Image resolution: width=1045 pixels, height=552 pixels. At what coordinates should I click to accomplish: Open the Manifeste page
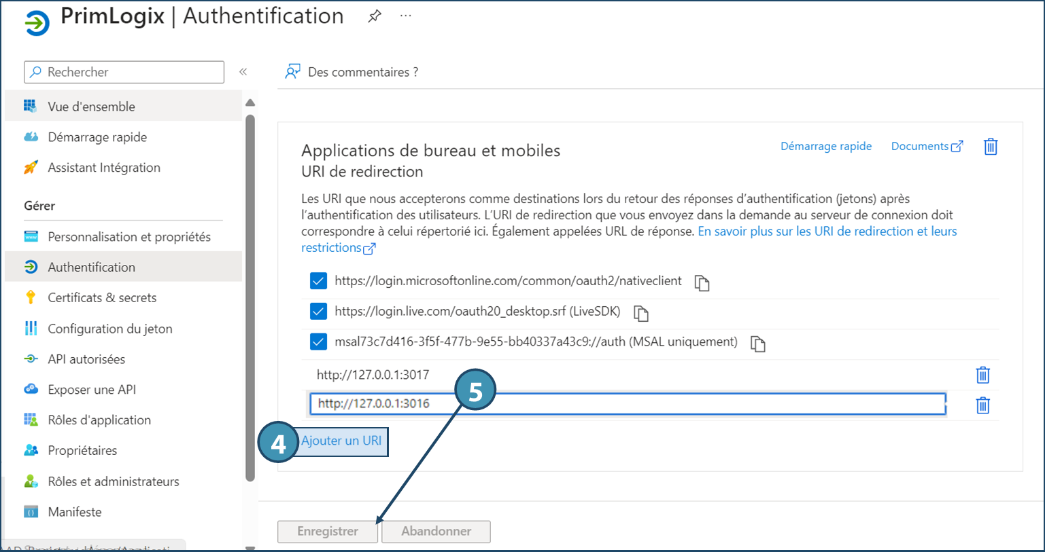coord(75,512)
